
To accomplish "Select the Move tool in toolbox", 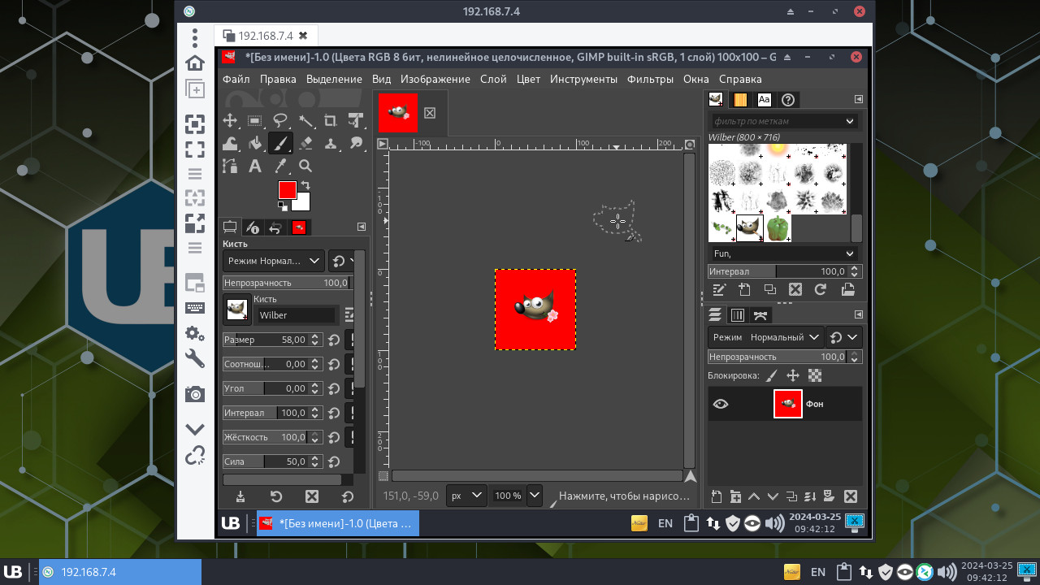I will click(x=230, y=120).
